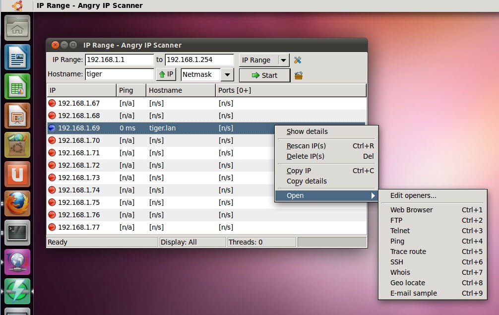Screen dimensions: 499x315
Task: Select FTP opener
Action: [433, 220]
